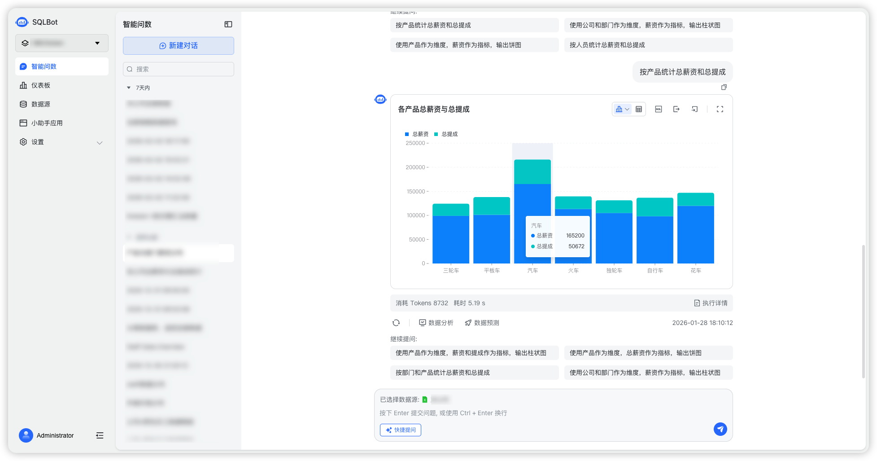Click the 汽车 bar in the chart
Screen dimensions: 877x461
coord(532,202)
